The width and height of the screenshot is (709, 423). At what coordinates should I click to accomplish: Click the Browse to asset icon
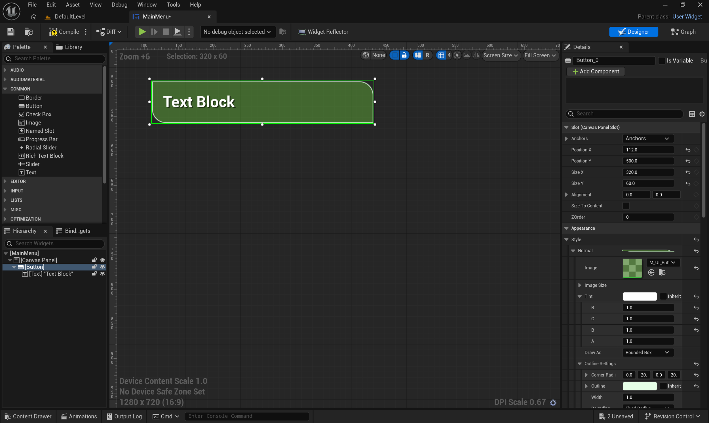(x=29, y=32)
